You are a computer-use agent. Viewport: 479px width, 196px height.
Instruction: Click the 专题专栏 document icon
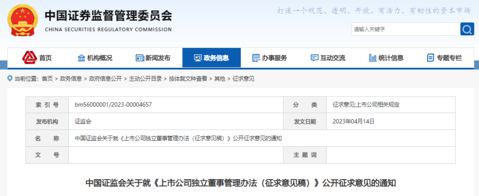point(430,58)
